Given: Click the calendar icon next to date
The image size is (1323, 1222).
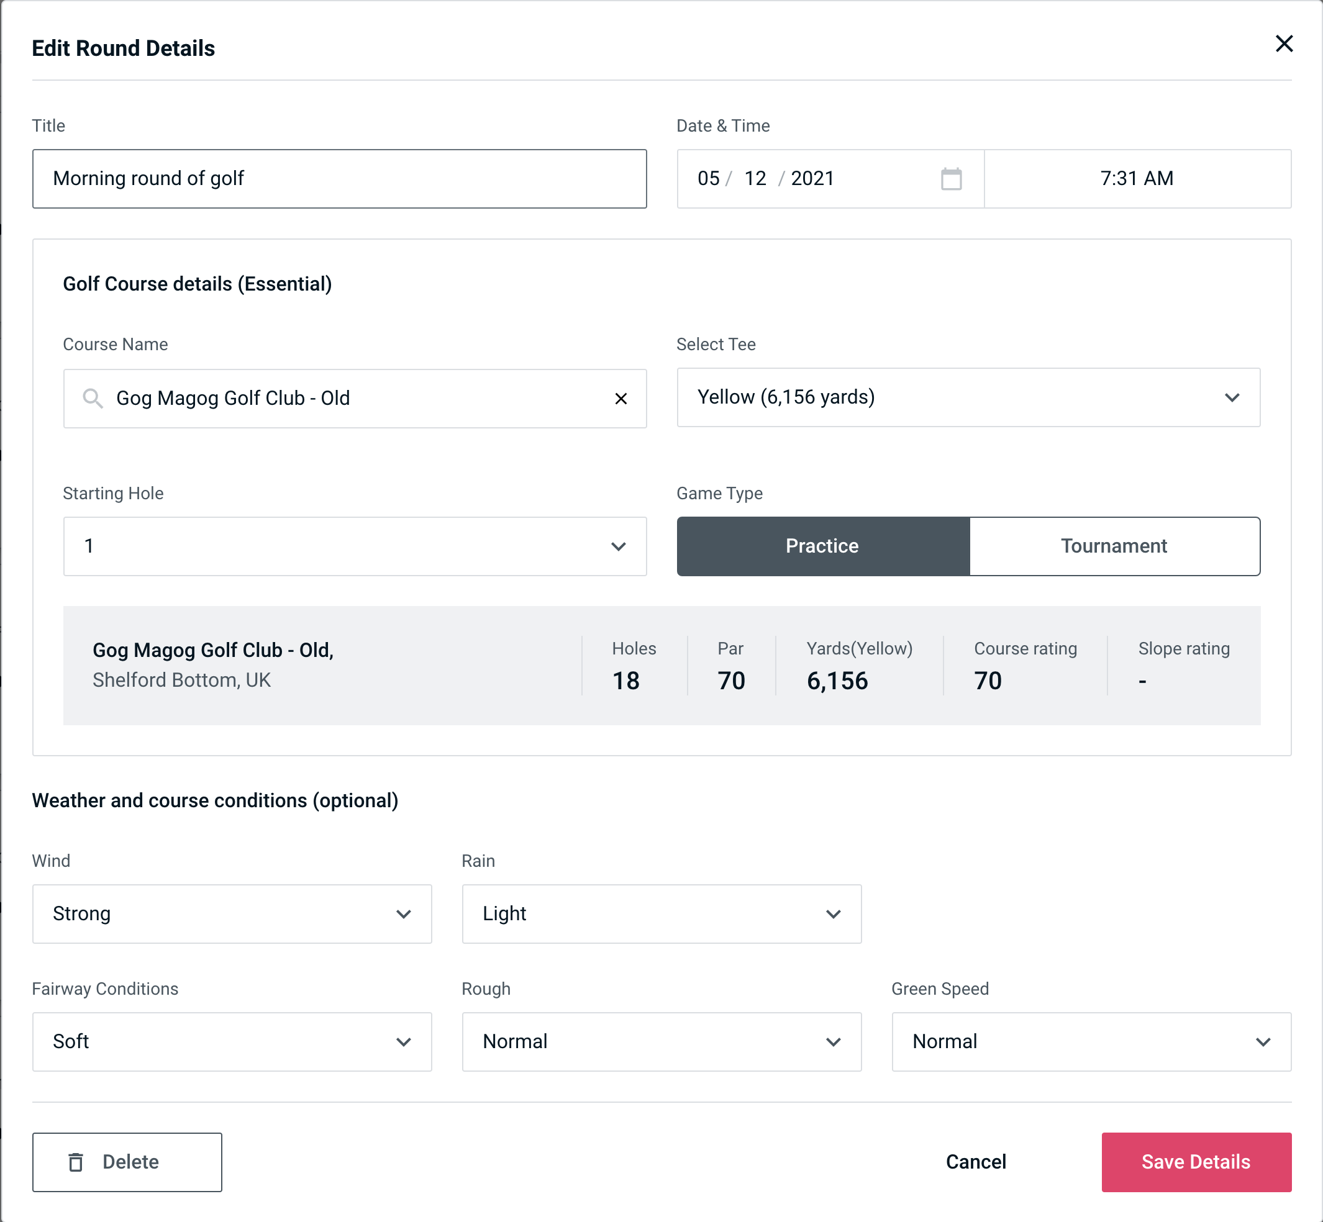Looking at the screenshot, I should click(x=951, y=178).
